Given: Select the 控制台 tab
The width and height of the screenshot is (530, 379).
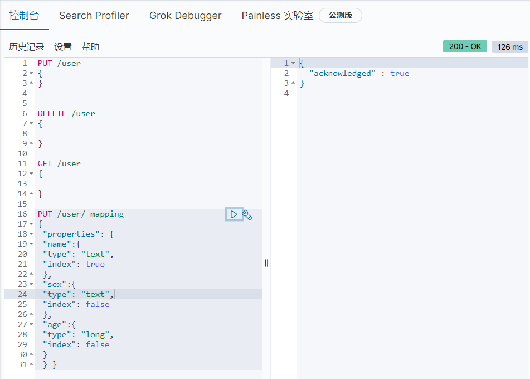Looking at the screenshot, I should (x=25, y=16).
